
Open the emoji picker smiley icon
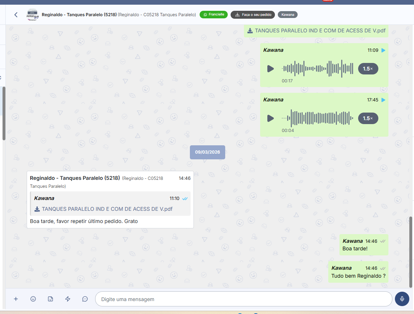point(33,299)
